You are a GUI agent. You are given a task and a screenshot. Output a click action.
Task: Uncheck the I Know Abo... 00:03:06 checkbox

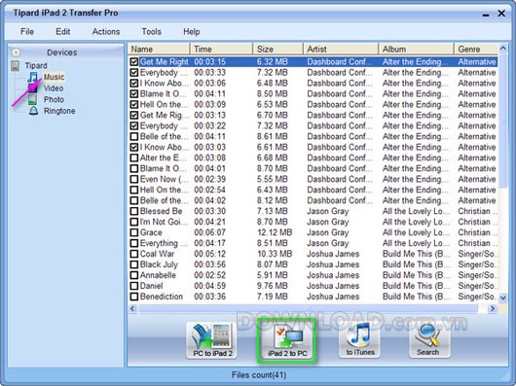[x=134, y=83]
